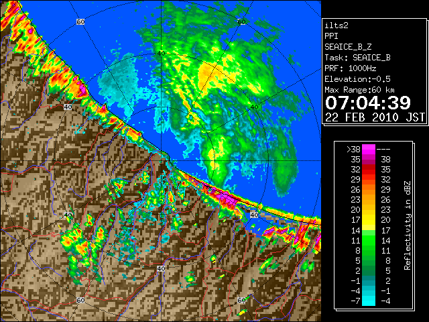Select the "SEAICE_B_Z" product name

click(348, 47)
